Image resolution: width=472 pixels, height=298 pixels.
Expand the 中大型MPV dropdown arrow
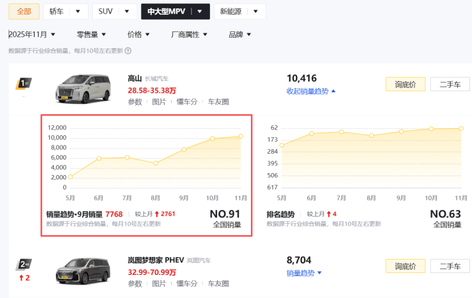point(200,12)
